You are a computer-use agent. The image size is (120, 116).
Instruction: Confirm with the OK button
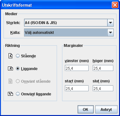[x=85, y=109]
